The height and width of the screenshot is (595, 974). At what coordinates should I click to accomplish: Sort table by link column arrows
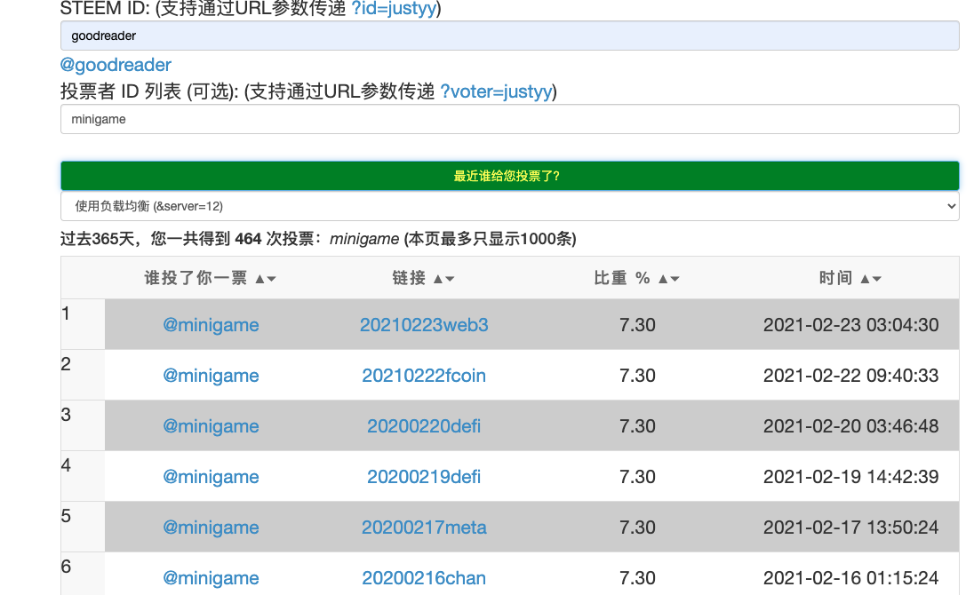coord(443,279)
